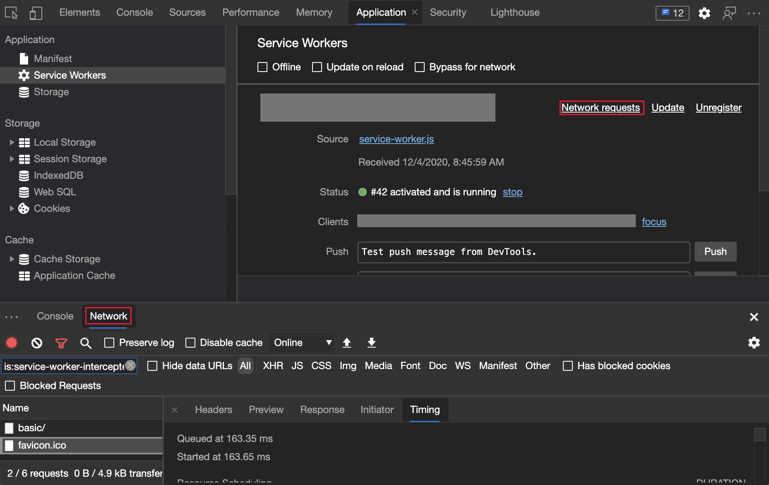Export HAR file with download icon

[x=371, y=343]
